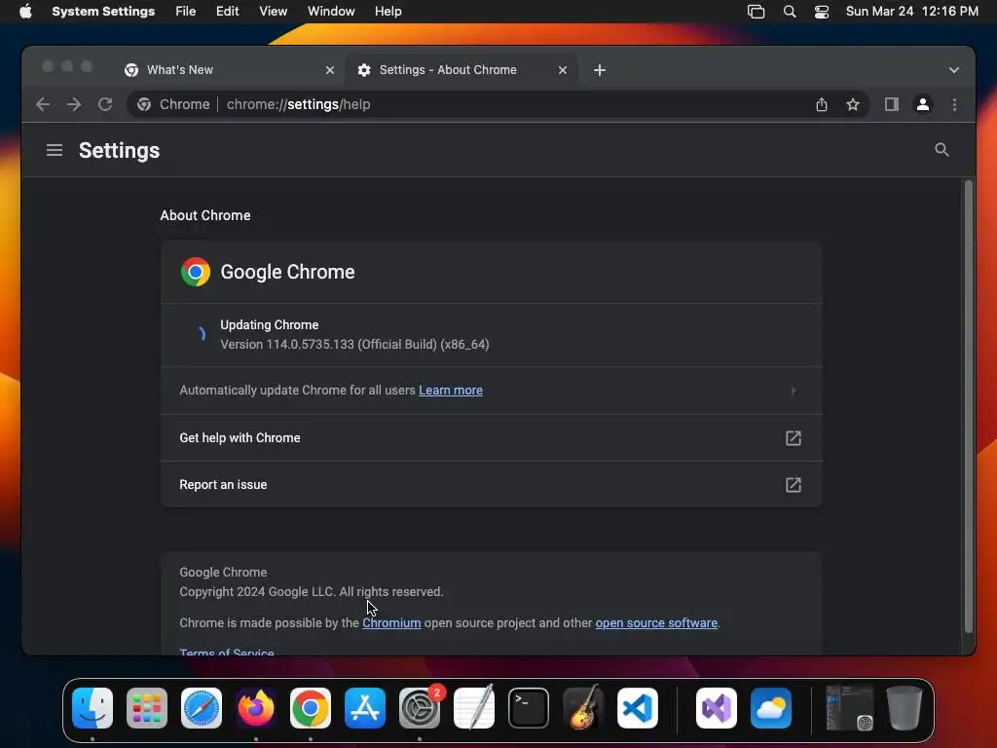997x748 pixels.
Task: Open Visual Studio purple icon in Dock
Action: tap(717, 708)
